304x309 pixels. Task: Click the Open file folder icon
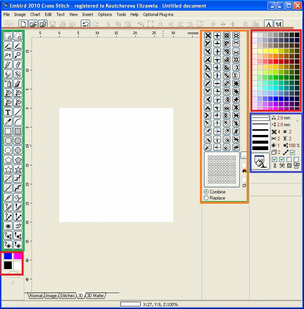pos(33,24)
